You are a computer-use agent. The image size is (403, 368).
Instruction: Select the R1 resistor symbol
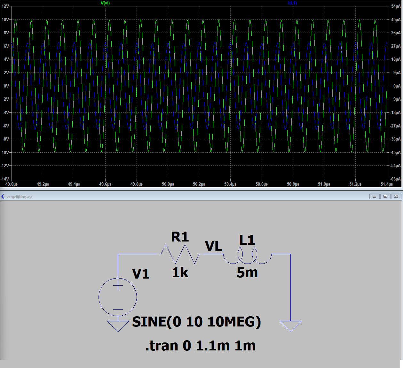pos(180,254)
